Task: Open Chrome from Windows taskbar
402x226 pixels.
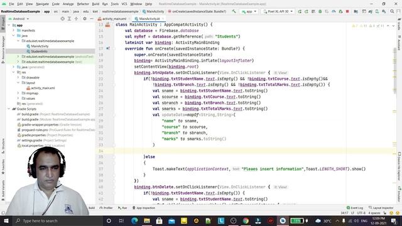Action: pos(246,220)
